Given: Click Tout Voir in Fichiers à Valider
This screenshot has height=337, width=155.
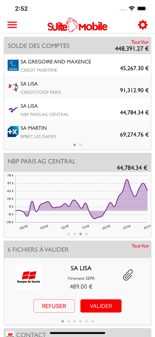Looking at the screenshot, I should [x=141, y=246].
